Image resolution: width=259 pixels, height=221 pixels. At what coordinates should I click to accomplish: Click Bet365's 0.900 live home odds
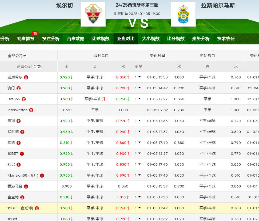pos(66,99)
